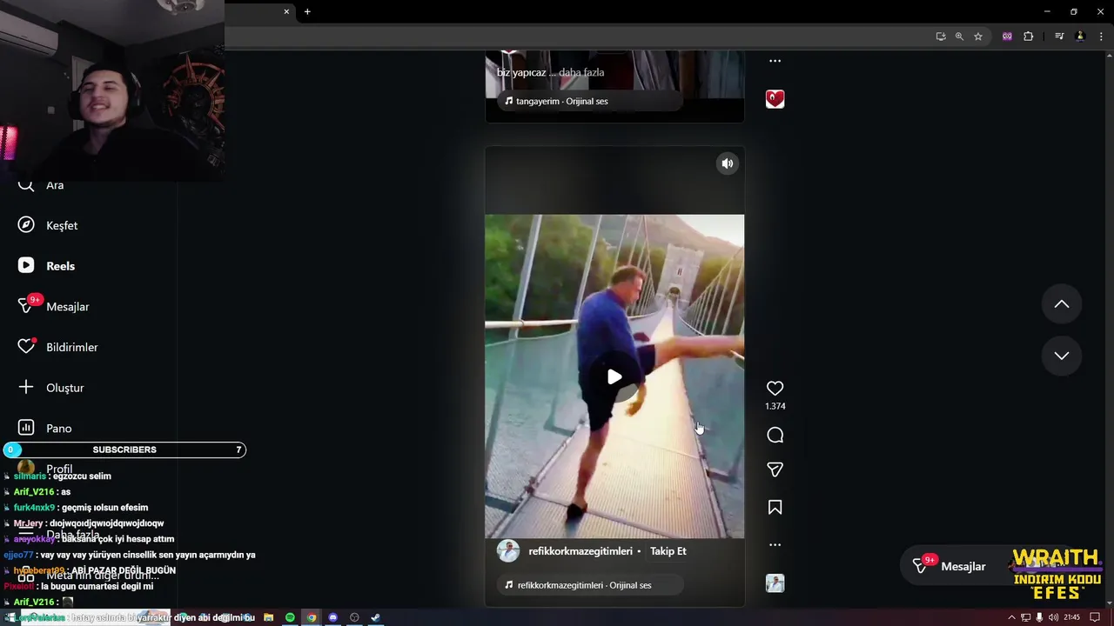Open browser media controls
The width and height of the screenshot is (1114, 626).
pyautogui.click(x=1059, y=37)
